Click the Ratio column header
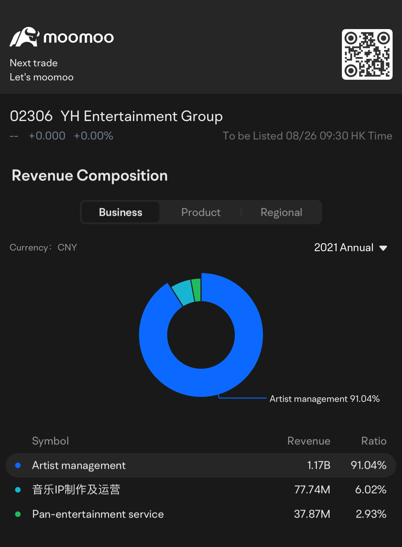This screenshot has width=402, height=547. tap(374, 441)
